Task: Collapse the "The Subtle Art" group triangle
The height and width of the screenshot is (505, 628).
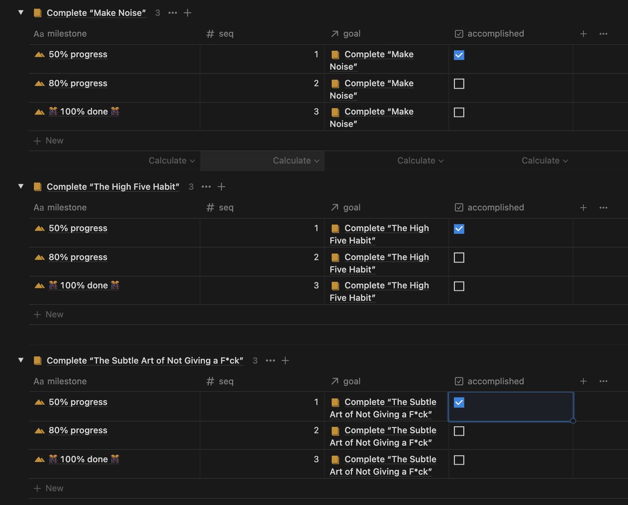Action: click(x=21, y=360)
